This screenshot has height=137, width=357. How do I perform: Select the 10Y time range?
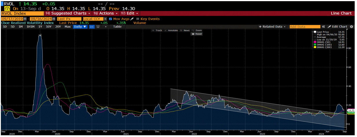pyautogui.click(x=49, y=27)
